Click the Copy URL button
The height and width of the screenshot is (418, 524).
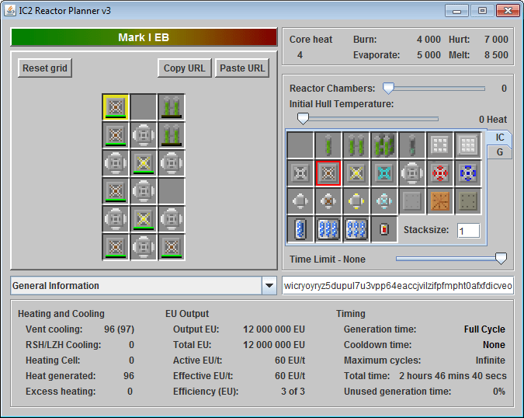pyautogui.click(x=185, y=68)
